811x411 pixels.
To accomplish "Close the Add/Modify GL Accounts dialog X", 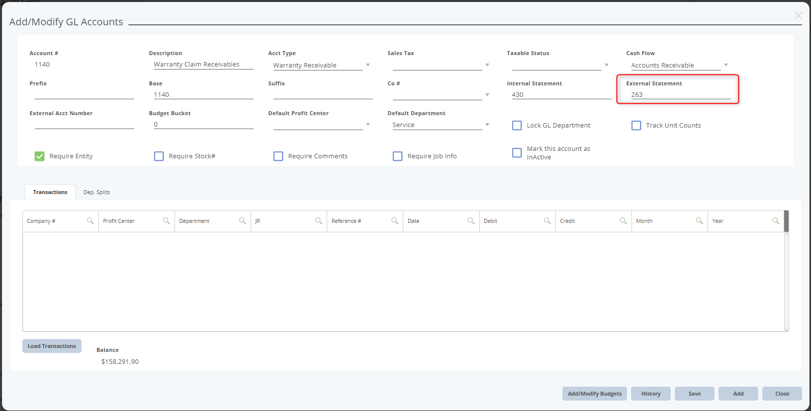I will (x=798, y=16).
